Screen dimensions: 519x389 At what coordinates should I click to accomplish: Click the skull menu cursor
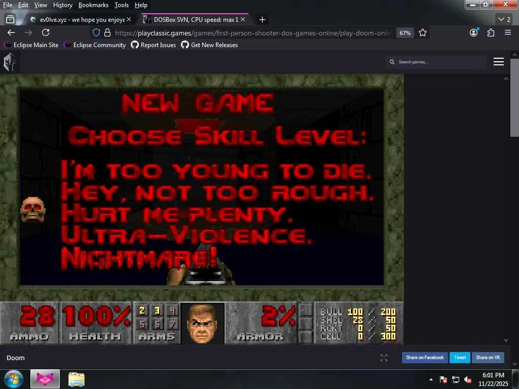[33, 209]
